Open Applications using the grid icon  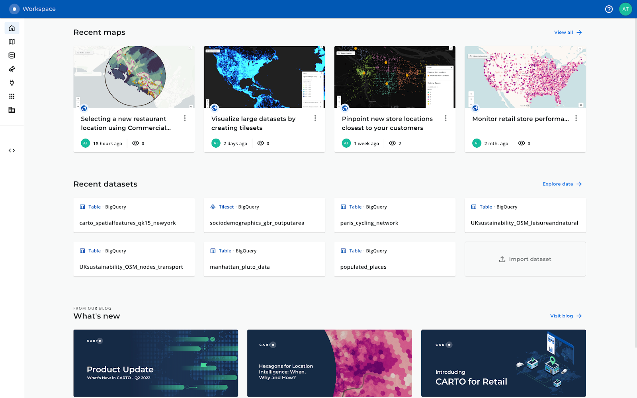pos(12,96)
